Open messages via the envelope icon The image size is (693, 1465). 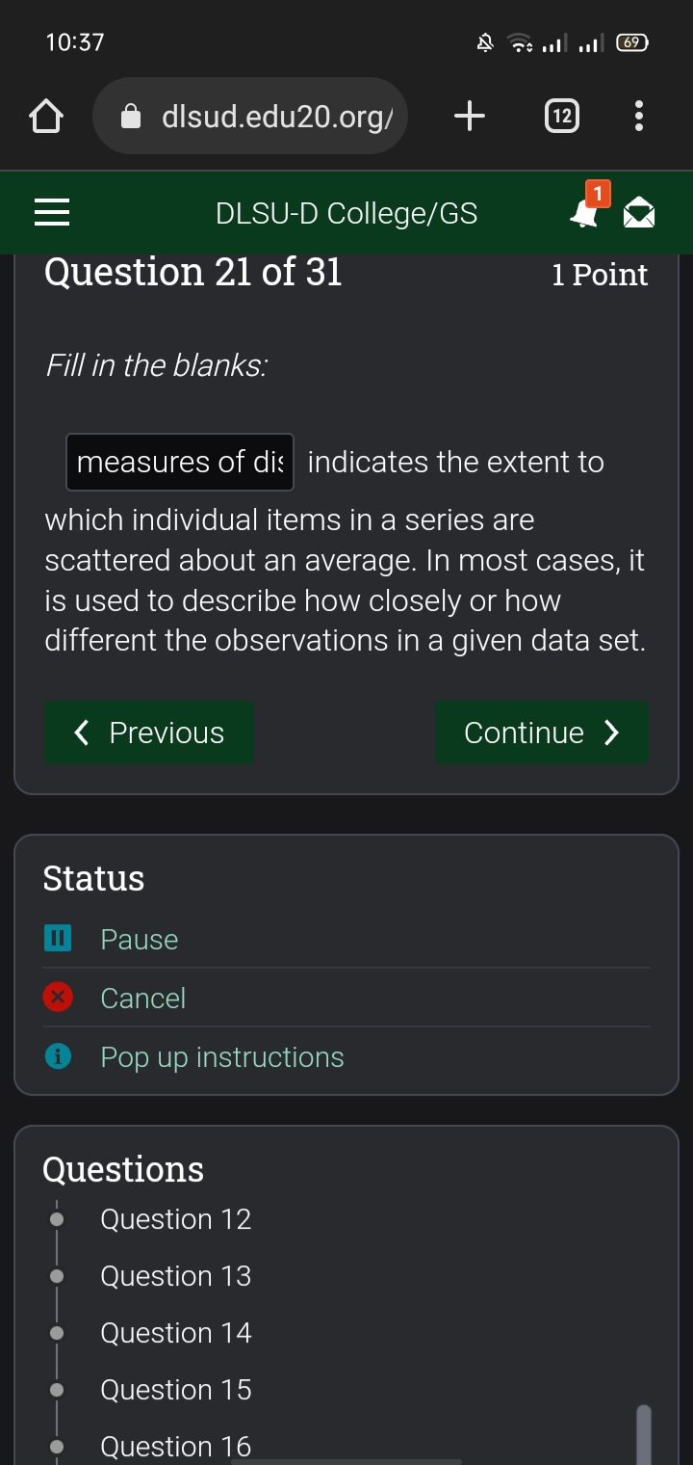click(x=640, y=212)
